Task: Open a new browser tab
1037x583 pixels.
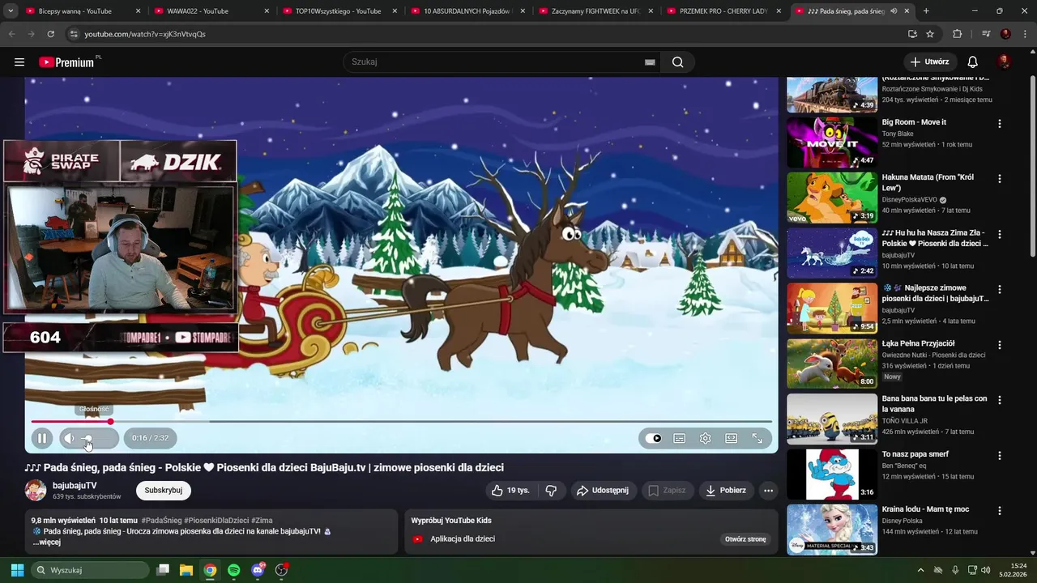Action: pos(926,11)
